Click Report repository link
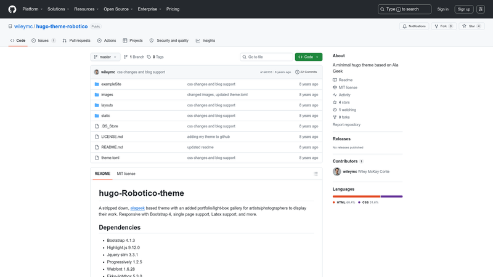Image resolution: width=493 pixels, height=277 pixels. point(346,125)
